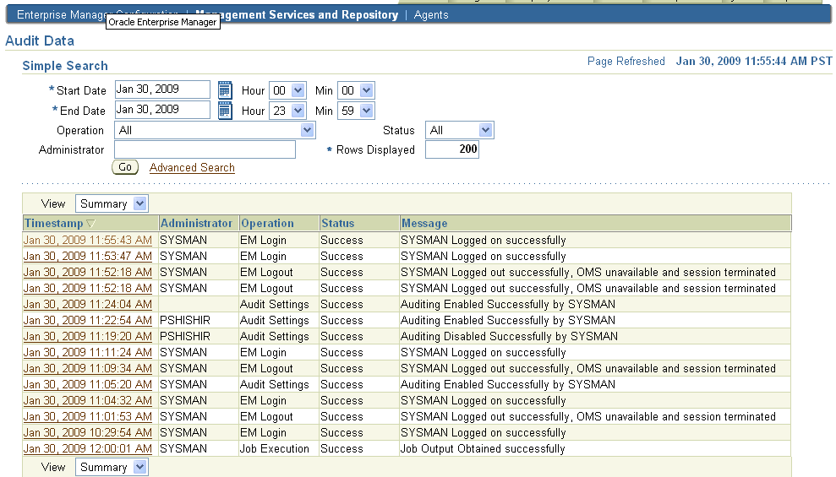Click the page refreshed timestamp text
The image size is (836, 477).
pos(754,62)
